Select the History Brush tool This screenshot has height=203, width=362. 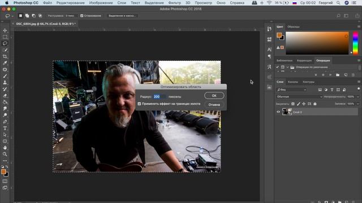(5, 89)
